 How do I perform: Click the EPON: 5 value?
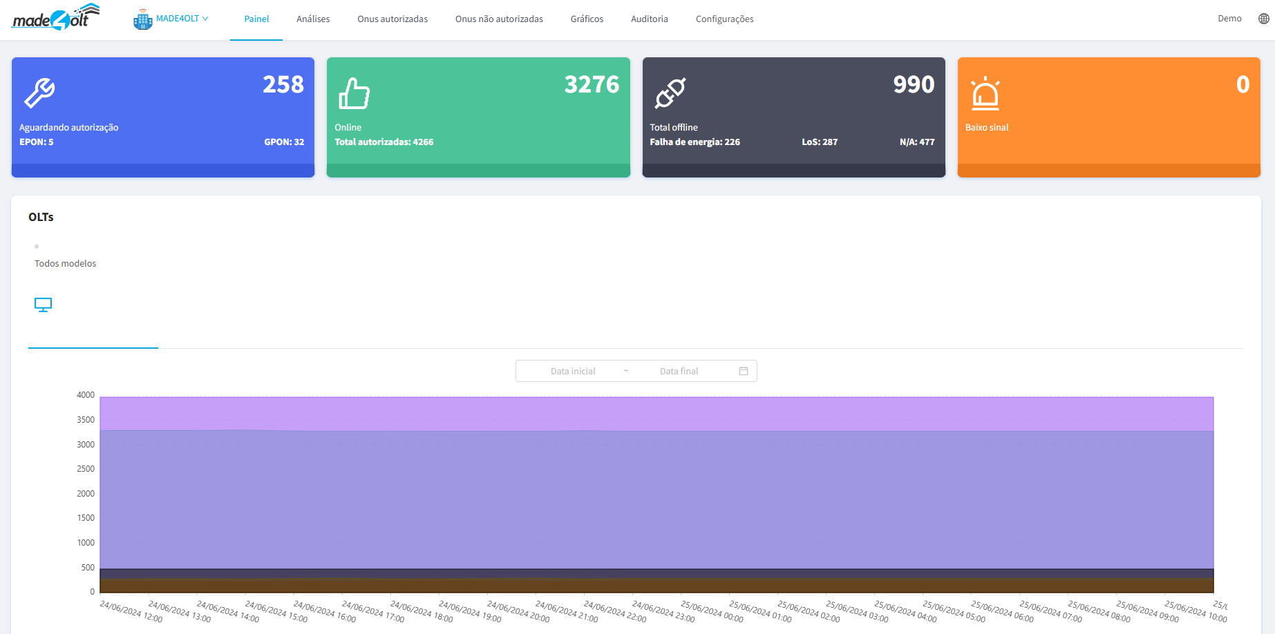coord(37,142)
